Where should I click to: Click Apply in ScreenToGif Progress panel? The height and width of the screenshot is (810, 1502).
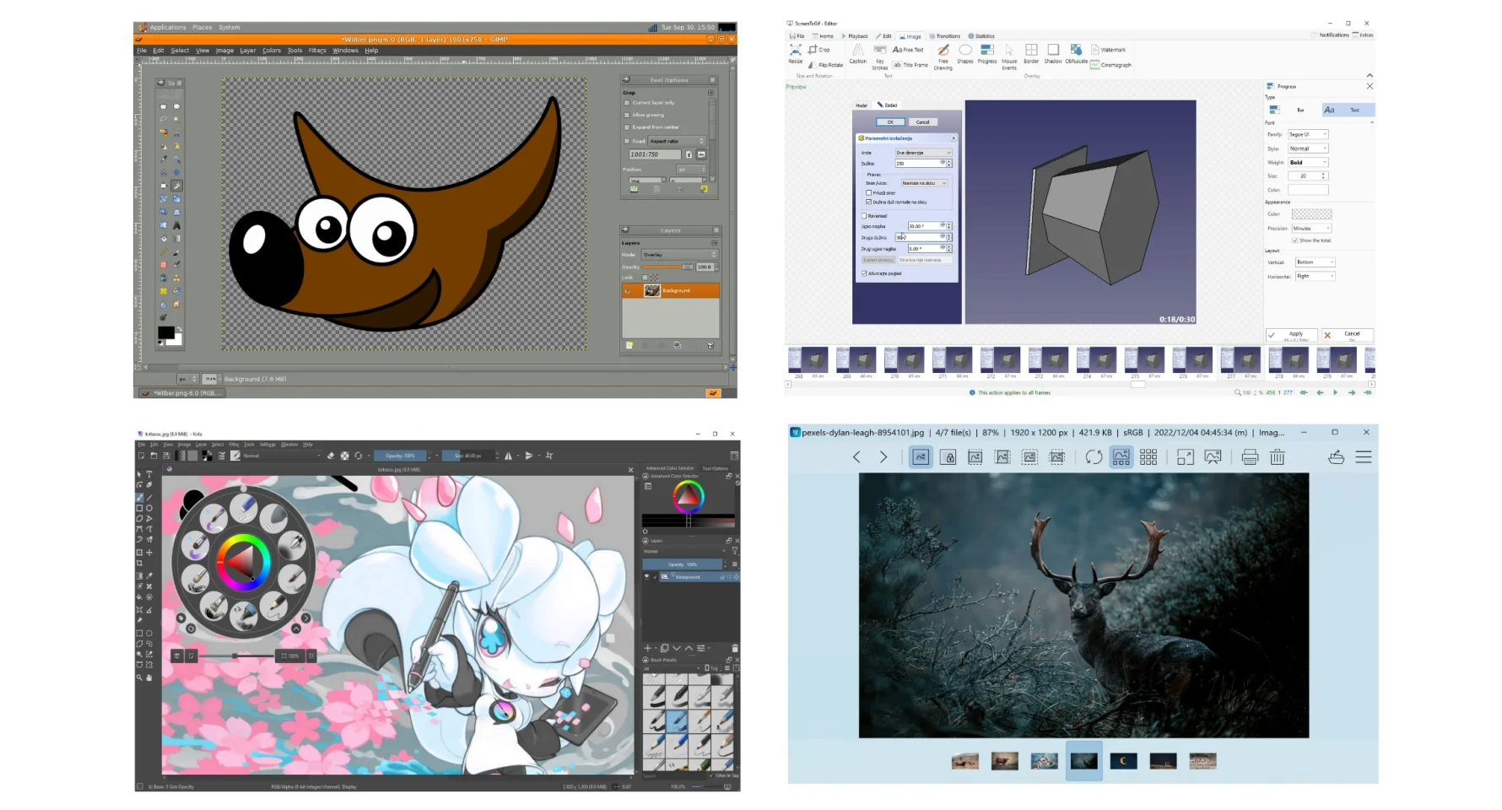[x=1292, y=335]
